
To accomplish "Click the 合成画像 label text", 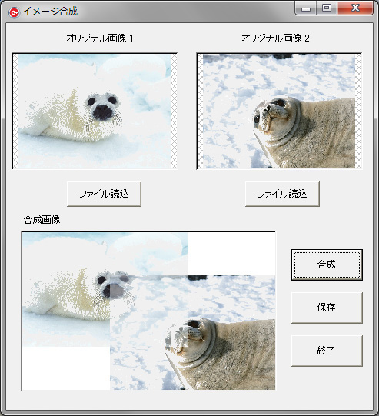I will [42, 220].
